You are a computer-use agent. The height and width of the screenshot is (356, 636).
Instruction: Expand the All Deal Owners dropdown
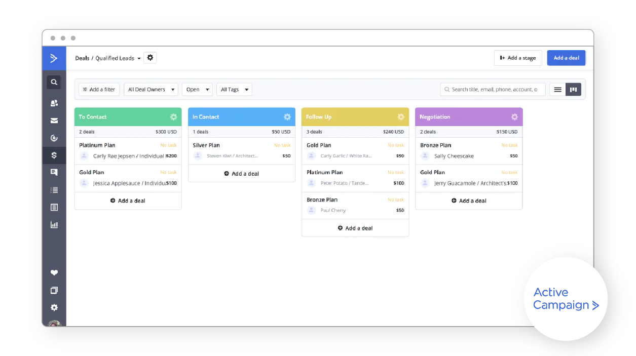click(x=151, y=90)
